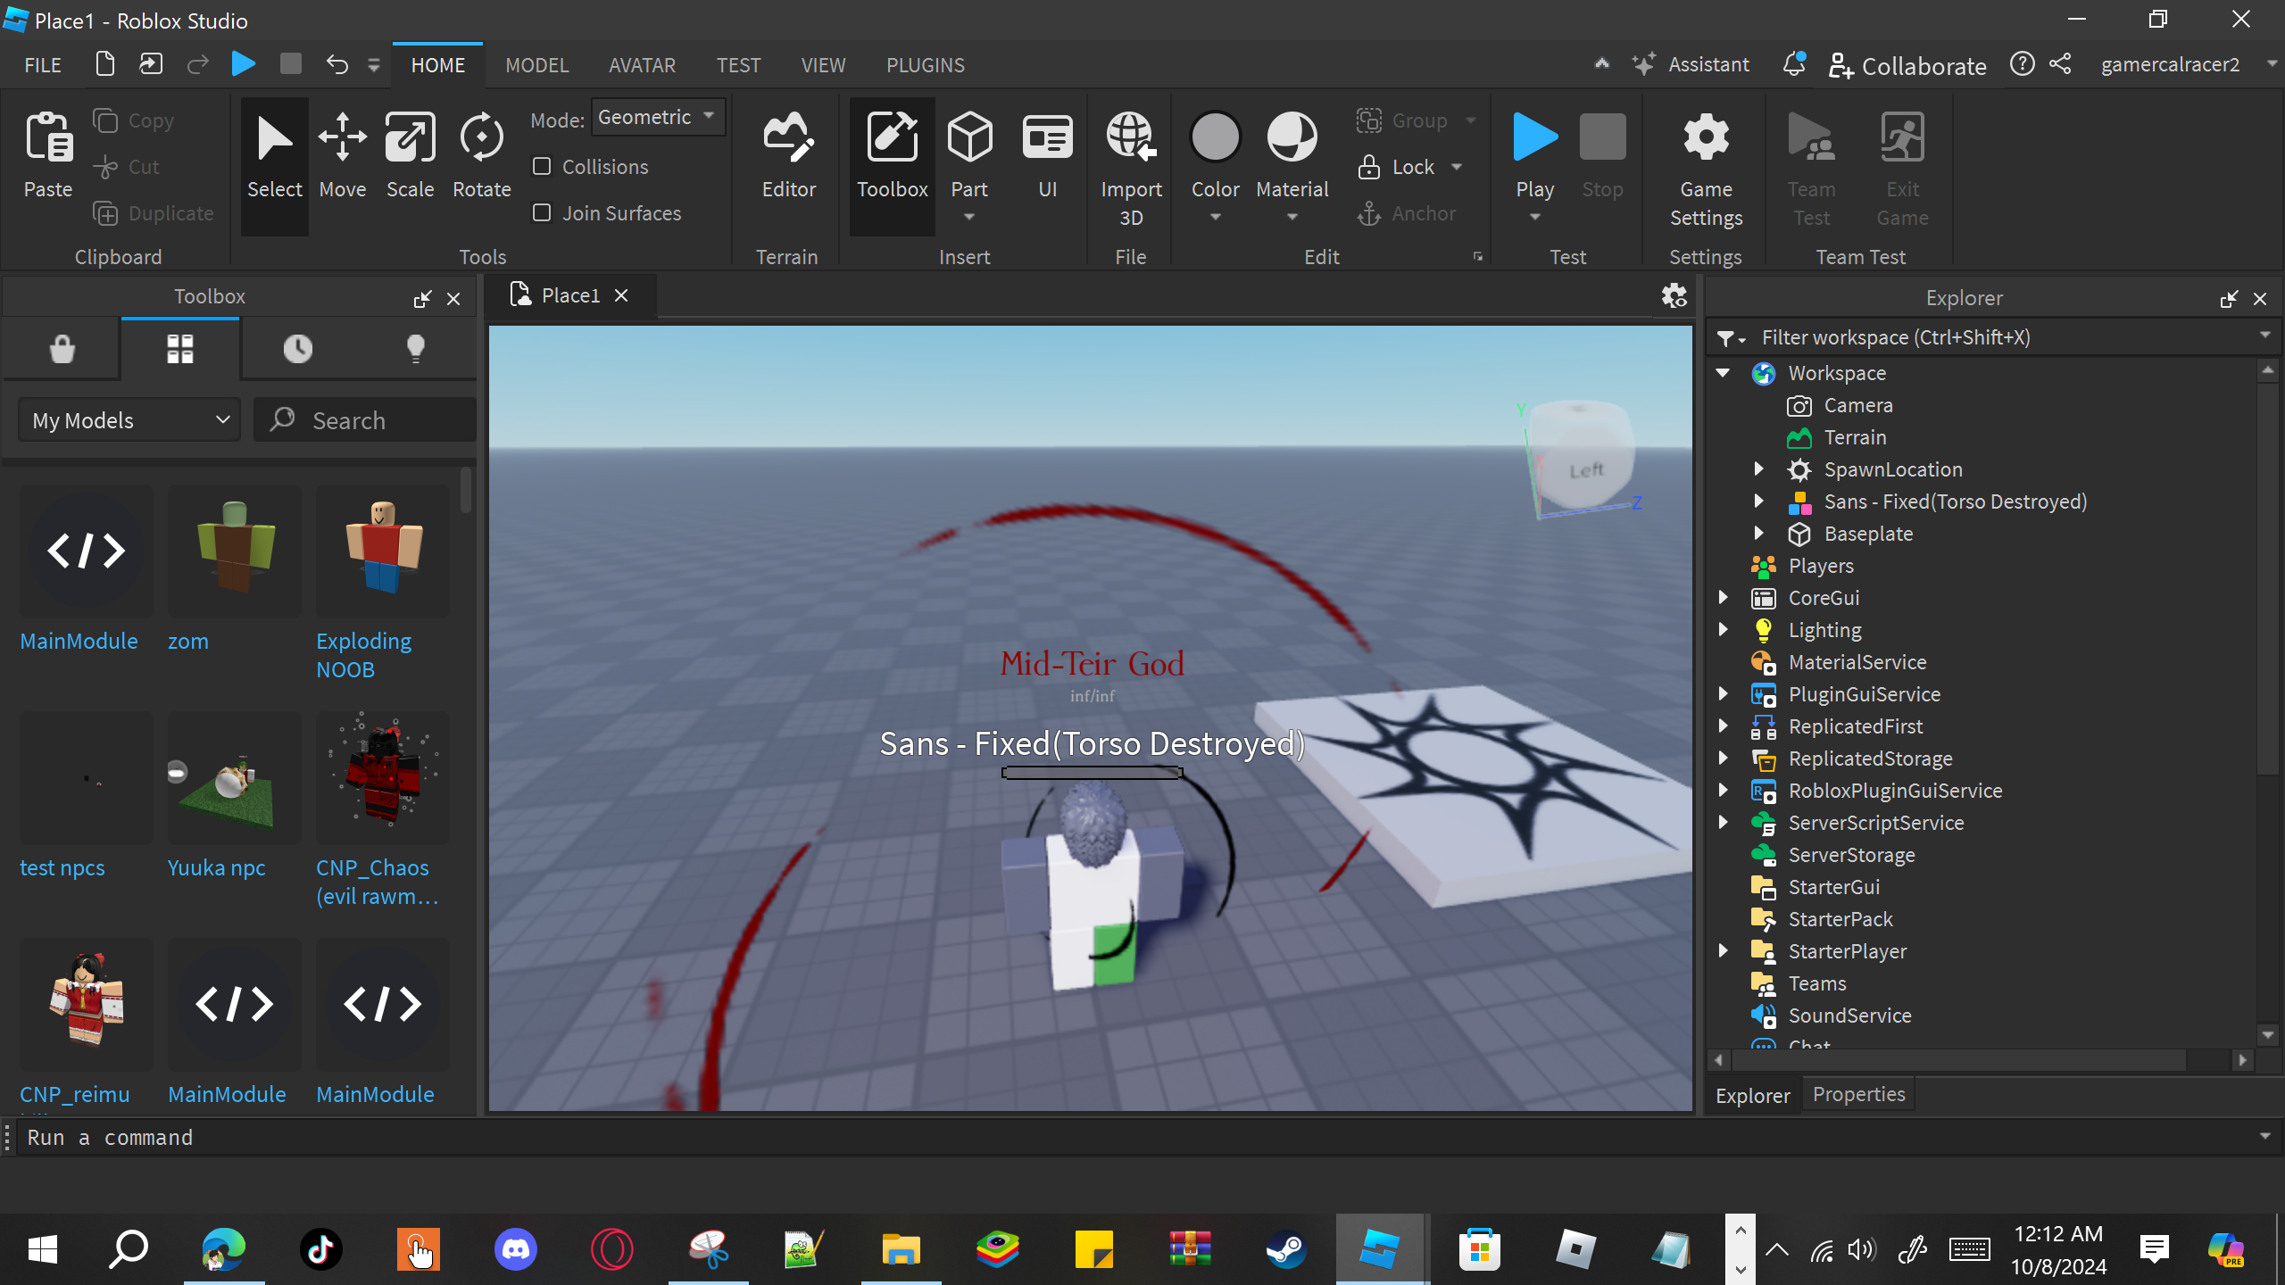Click the Collaborate button
The image size is (2285, 1285).
point(1907,65)
